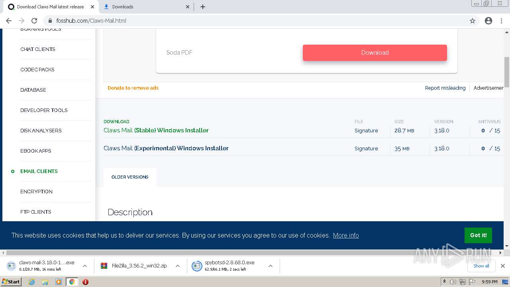
Task: Download Claws Mail Experimental Windows Installer
Action: pyautogui.click(x=166, y=148)
